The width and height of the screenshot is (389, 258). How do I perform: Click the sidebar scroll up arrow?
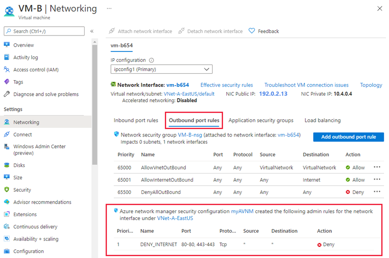tap(94, 42)
